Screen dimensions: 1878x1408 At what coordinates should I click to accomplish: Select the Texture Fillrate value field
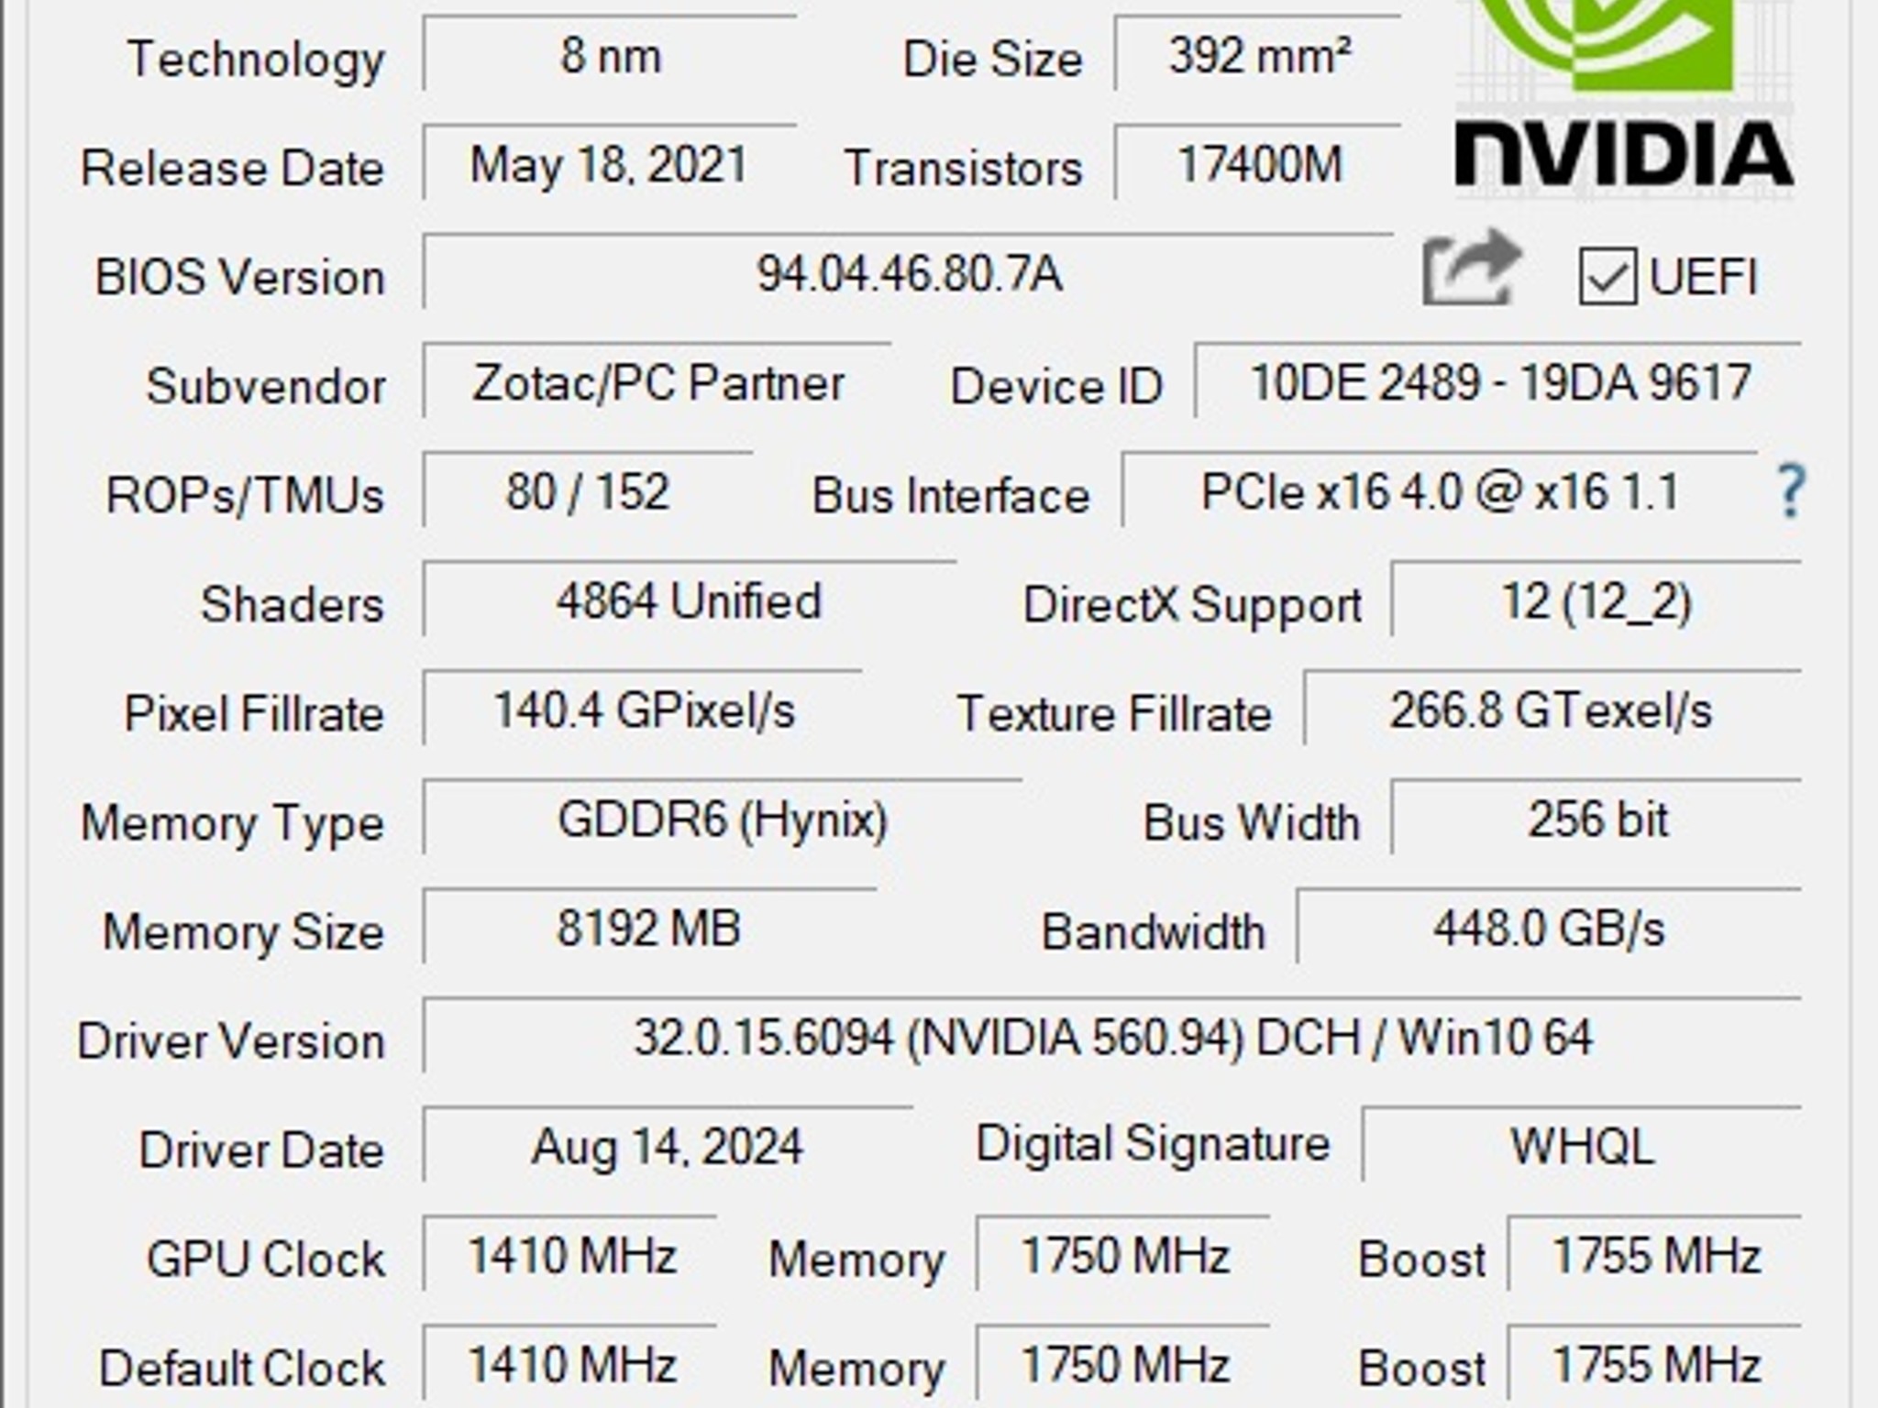1552,709
